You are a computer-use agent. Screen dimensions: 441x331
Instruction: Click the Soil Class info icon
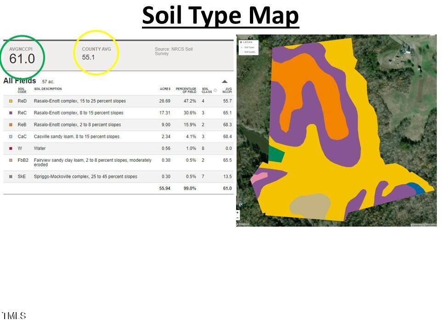tap(215, 90)
